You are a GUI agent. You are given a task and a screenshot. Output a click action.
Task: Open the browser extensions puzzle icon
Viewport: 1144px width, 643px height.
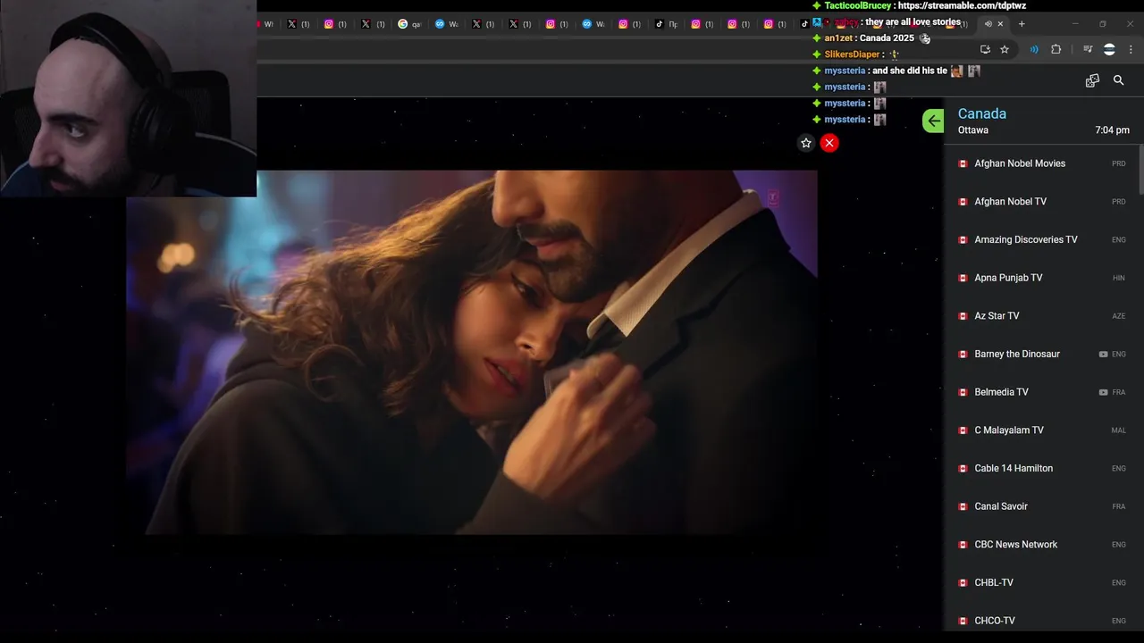(x=1056, y=50)
